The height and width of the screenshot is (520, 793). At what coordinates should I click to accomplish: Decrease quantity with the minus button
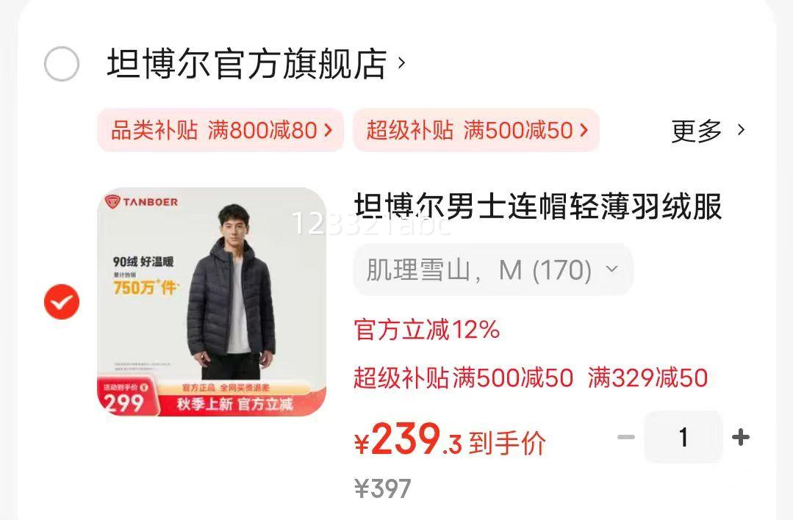[626, 437]
